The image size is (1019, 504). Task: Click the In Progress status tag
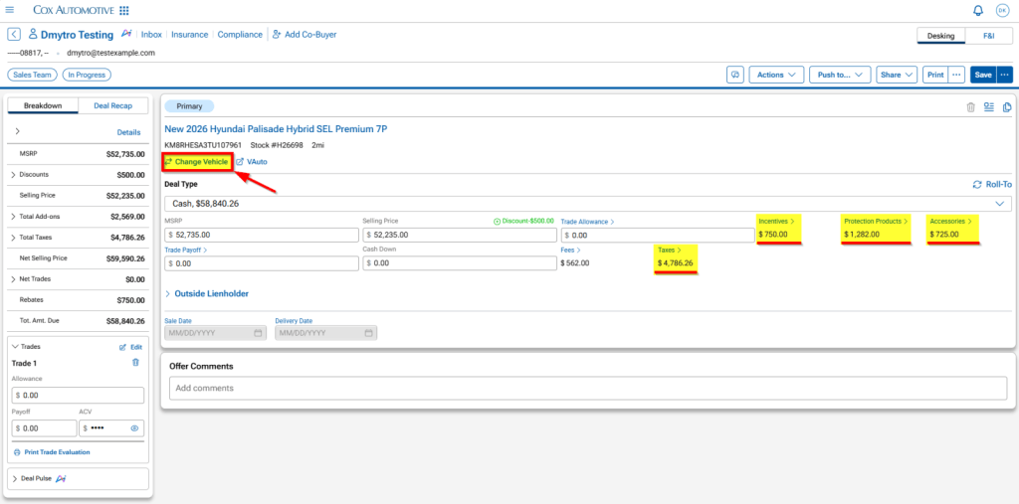tap(88, 75)
